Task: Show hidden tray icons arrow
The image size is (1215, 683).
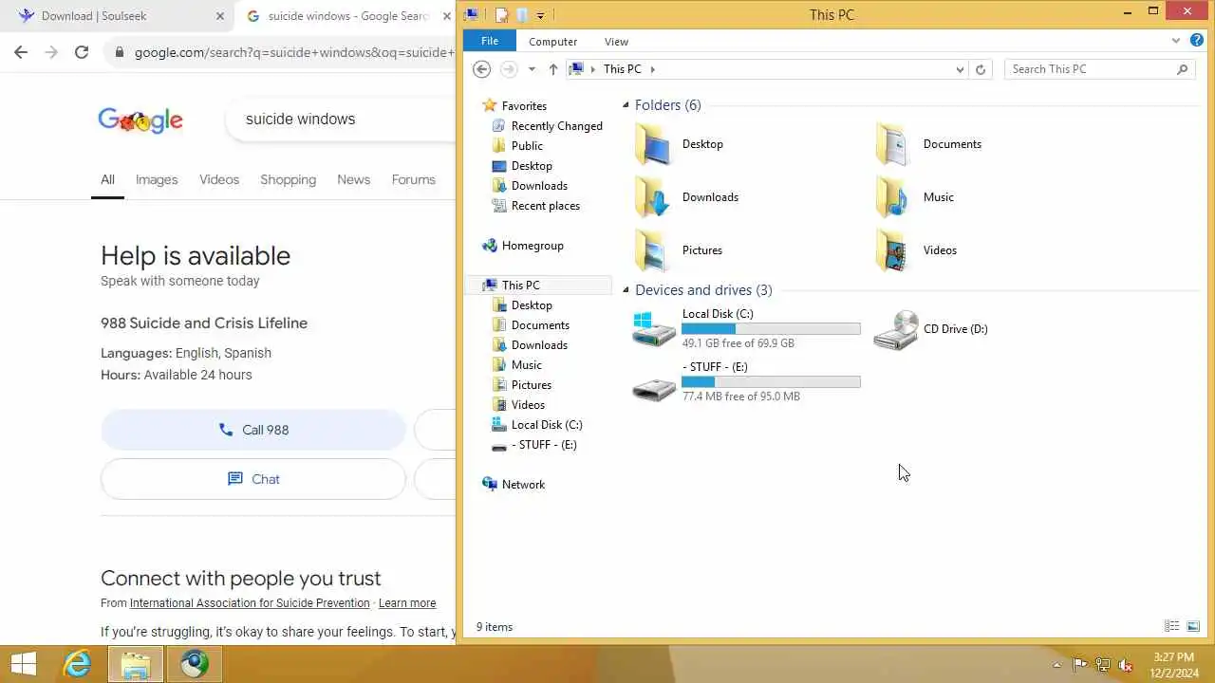Action: click(x=1056, y=665)
